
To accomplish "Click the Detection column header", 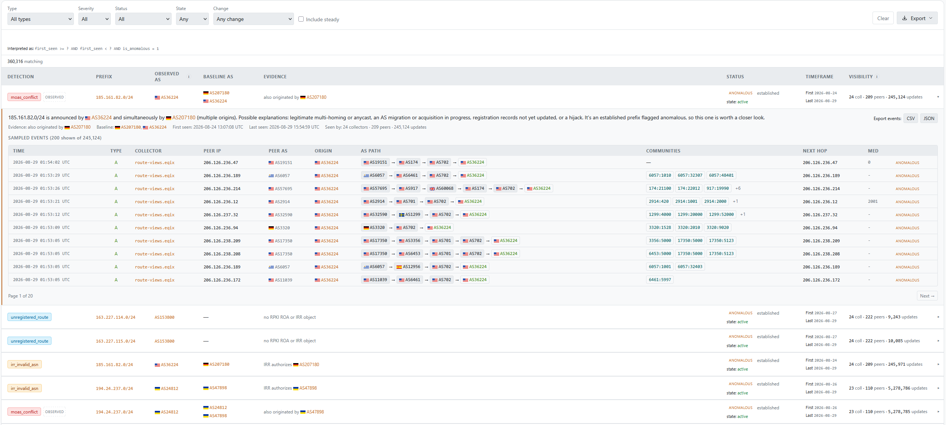I will [x=21, y=77].
